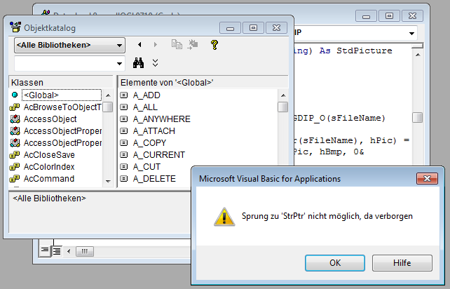
Task: Toggle full module view button in code window
Action: tap(57, 251)
